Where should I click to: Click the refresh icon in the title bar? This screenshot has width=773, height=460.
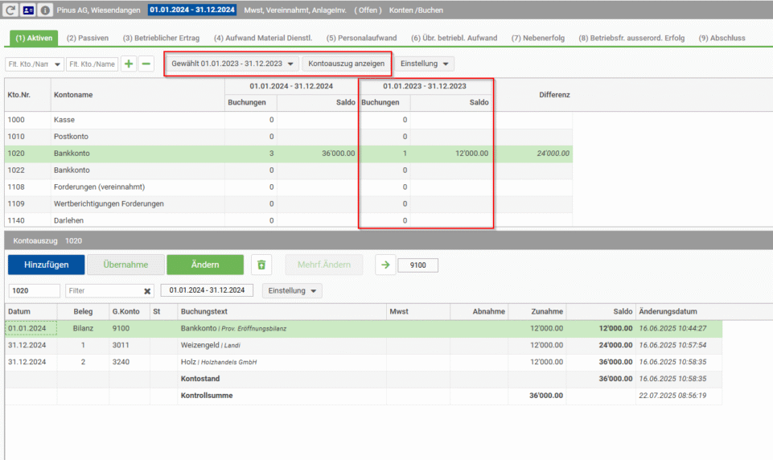[x=11, y=10]
